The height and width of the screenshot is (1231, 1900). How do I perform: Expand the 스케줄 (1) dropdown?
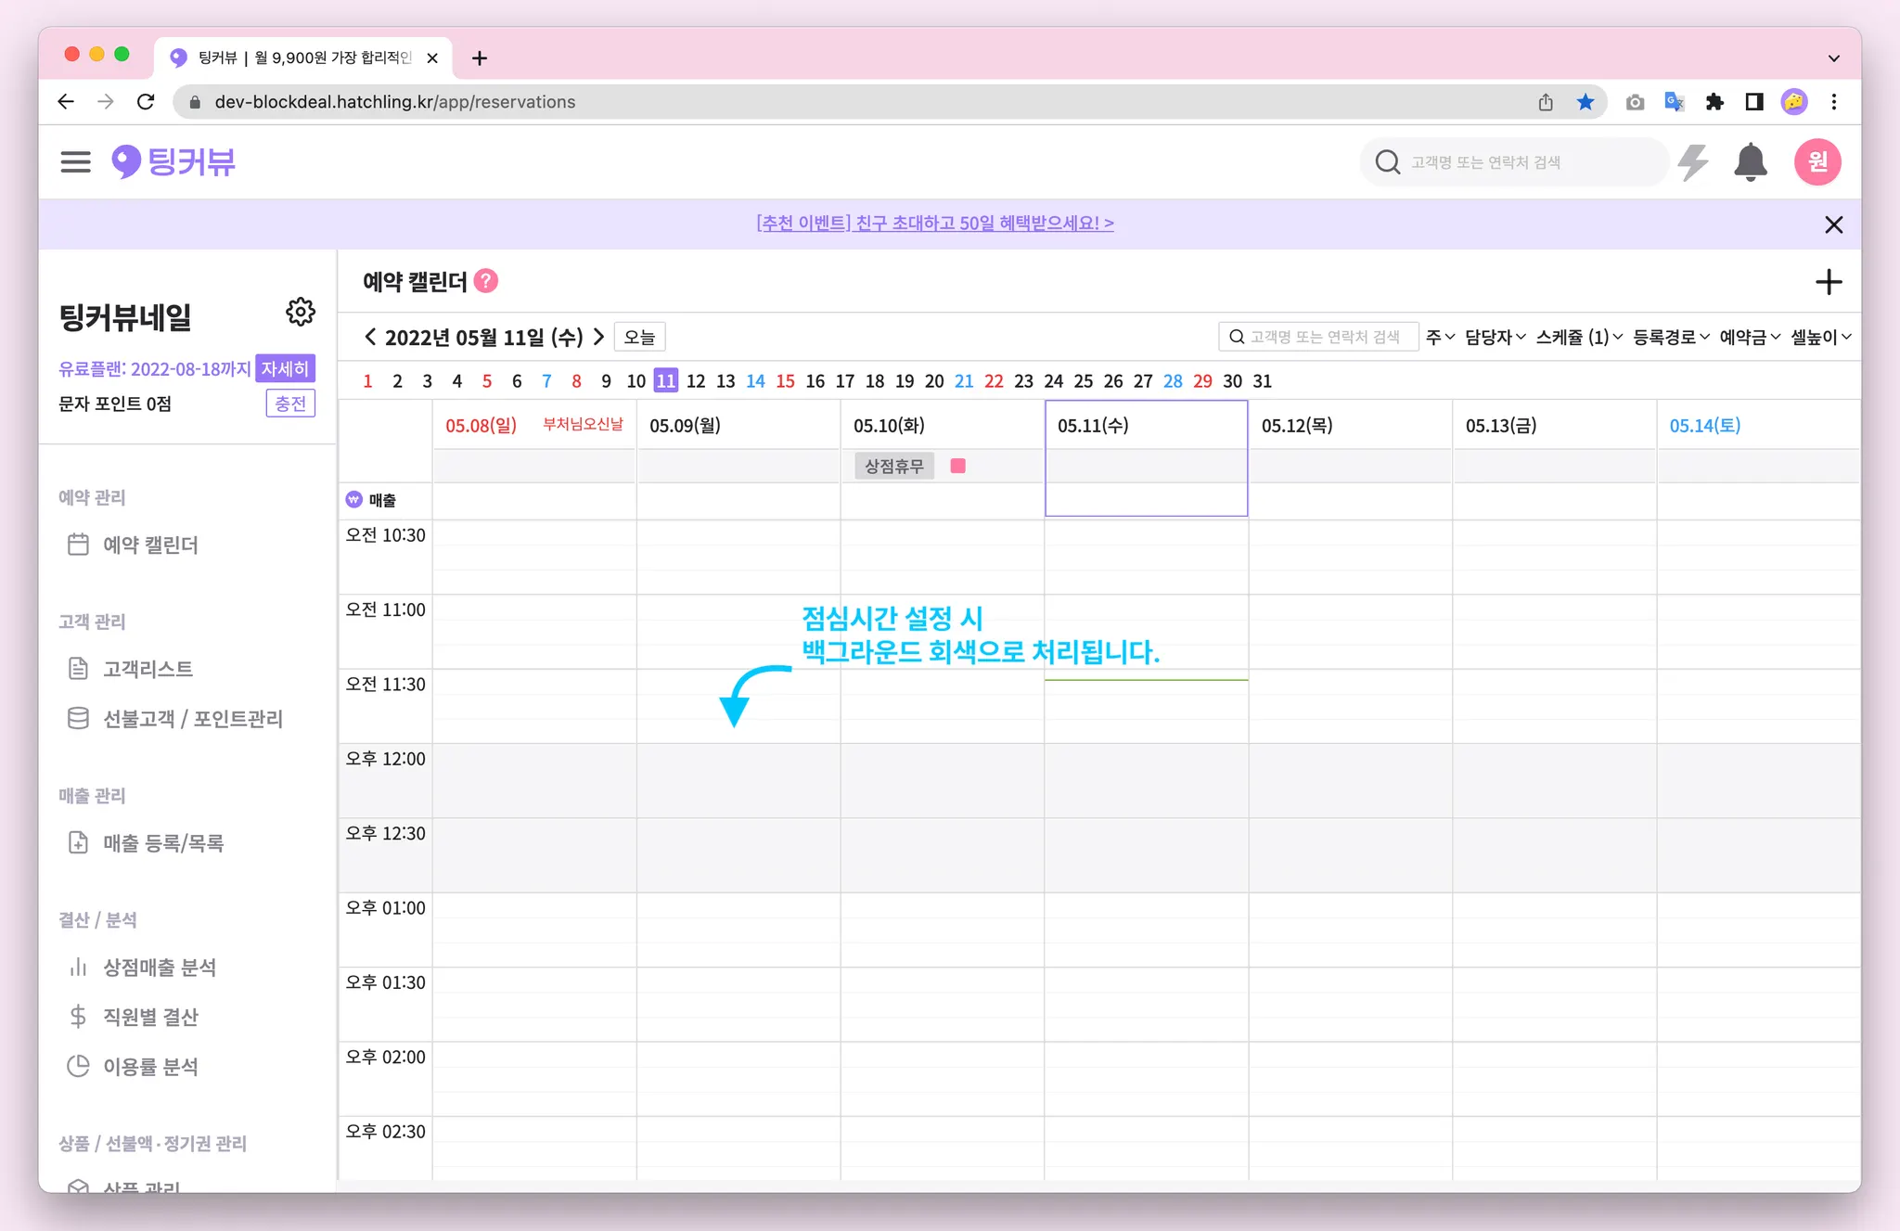coord(1578,337)
